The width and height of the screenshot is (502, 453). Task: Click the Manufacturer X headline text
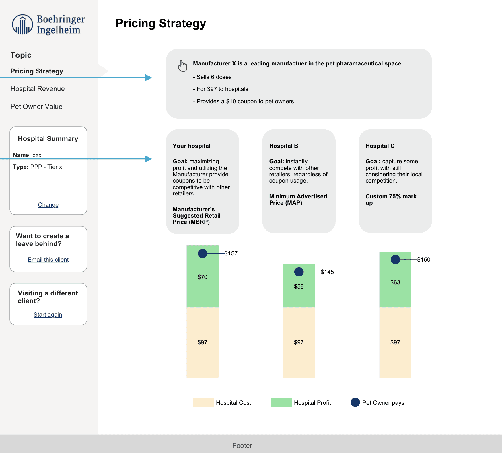point(297,63)
